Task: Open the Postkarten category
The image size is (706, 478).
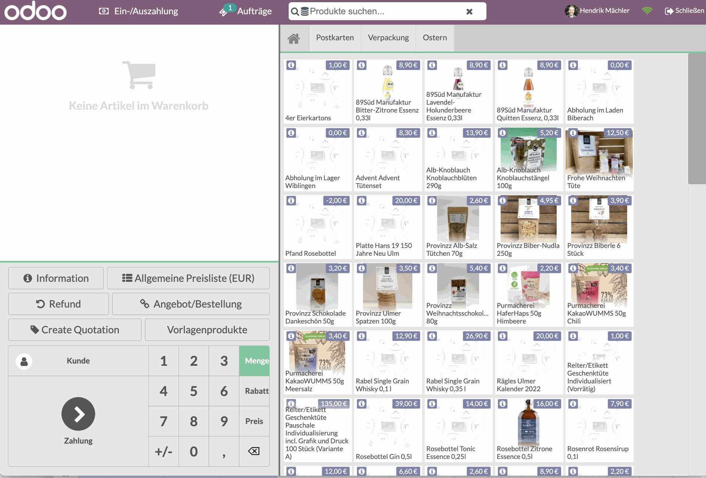Action: pos(335,38)
